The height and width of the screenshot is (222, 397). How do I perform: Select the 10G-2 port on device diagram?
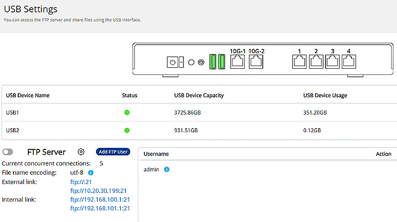256,61
